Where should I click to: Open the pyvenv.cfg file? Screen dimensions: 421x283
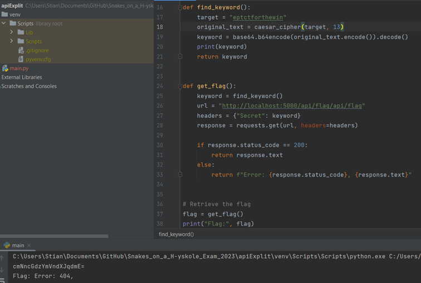(38, 59)
